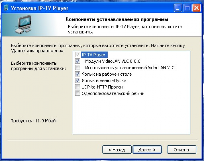
Task: Minimize the installer window
Action: point(178,8)
